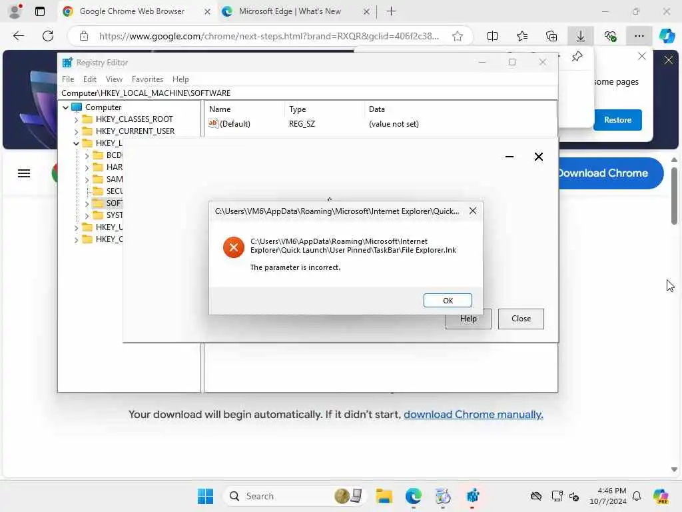The width and height of the screenshot is (682, 512).
Task: Select the Computer root icon in tree
Action: pos(77,107)
